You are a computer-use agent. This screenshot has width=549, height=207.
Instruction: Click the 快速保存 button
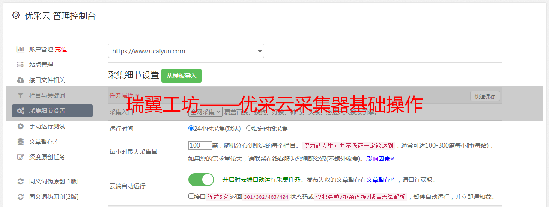[x=485, y=96]
